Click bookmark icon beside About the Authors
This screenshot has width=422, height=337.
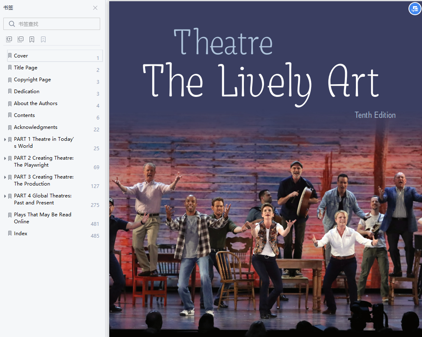[10, 103]
